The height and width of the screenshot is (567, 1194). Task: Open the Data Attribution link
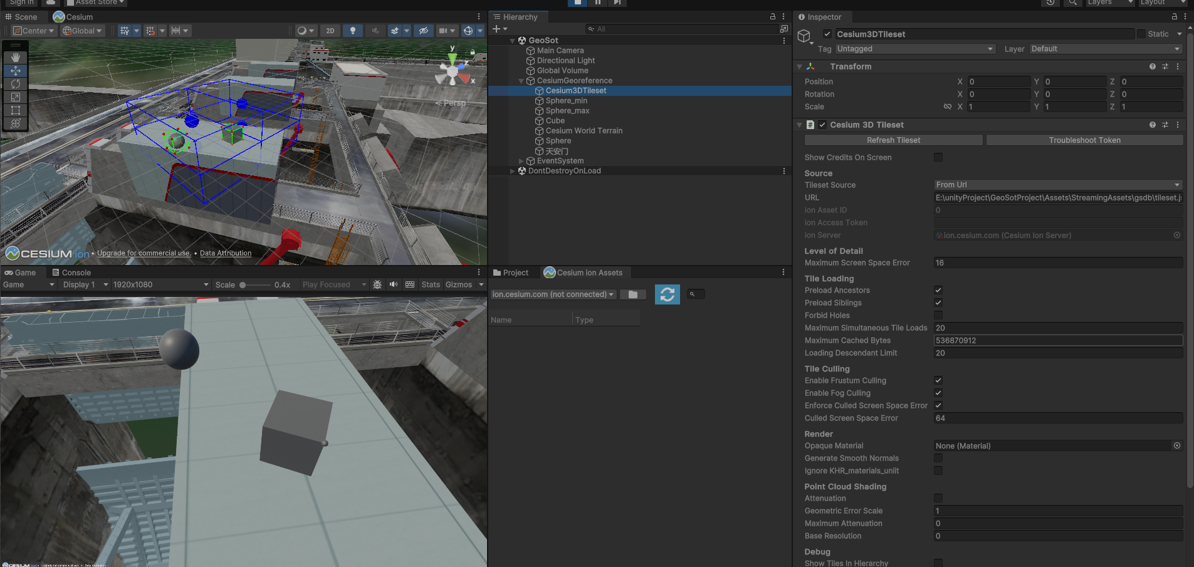226,253
